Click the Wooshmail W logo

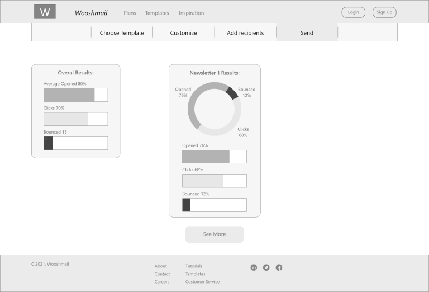tap(45, 12)
